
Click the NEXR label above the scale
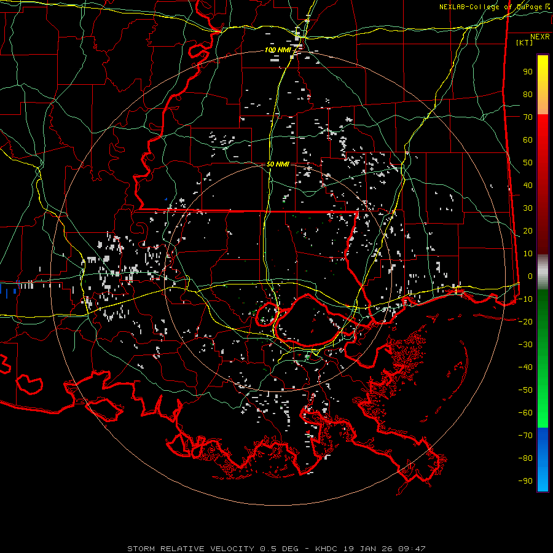coord(540,37)
